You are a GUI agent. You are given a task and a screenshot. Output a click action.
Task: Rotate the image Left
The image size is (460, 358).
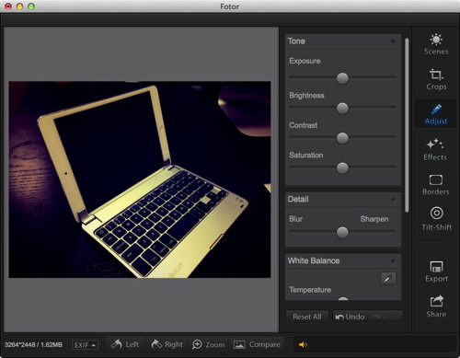point(124,344)
